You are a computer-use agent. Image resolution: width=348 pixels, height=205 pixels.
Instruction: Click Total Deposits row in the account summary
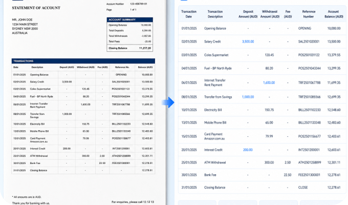point(129,30)
